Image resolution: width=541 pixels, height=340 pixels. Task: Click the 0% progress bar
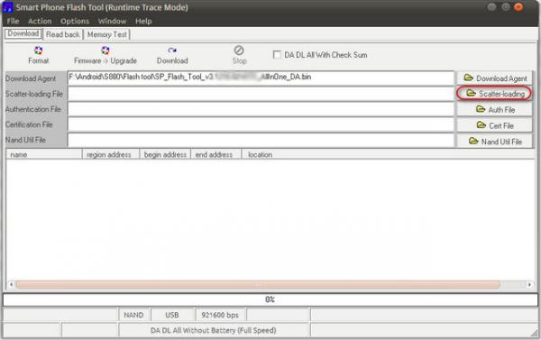[x=270, y=299]
